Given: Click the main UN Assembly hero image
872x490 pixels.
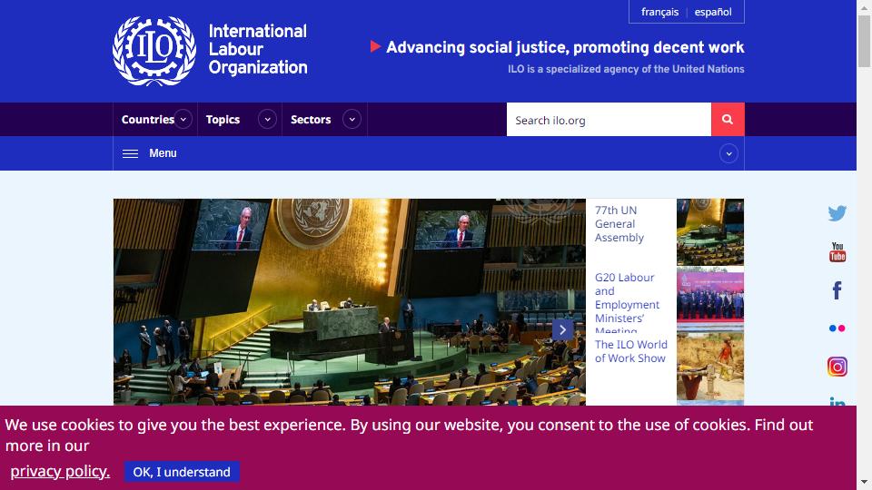Looking at the screenshot, I should (x=349, y=301).
